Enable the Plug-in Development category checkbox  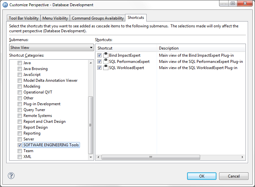(20, 104)
